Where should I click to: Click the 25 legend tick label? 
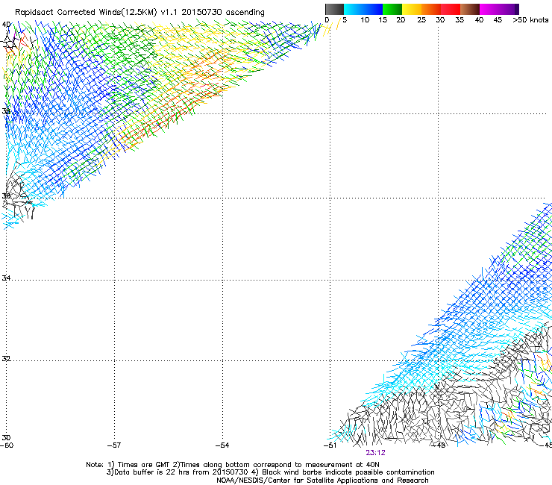coord(421,20)
